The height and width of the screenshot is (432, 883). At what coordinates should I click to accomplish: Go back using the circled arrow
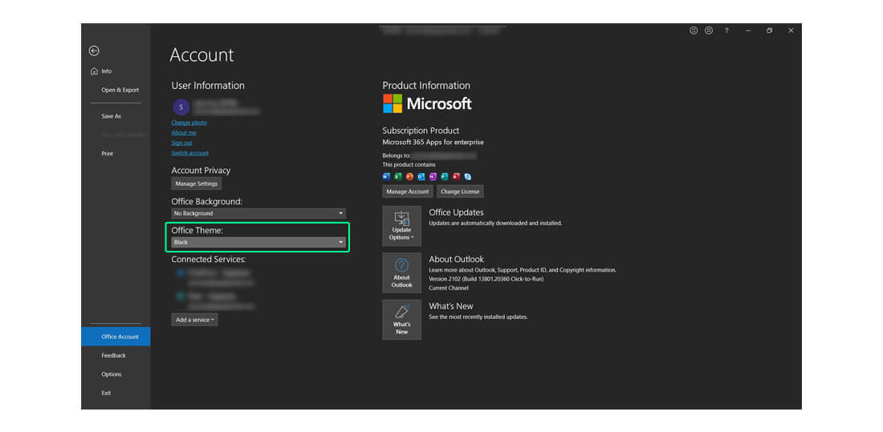tap(94, 50)
